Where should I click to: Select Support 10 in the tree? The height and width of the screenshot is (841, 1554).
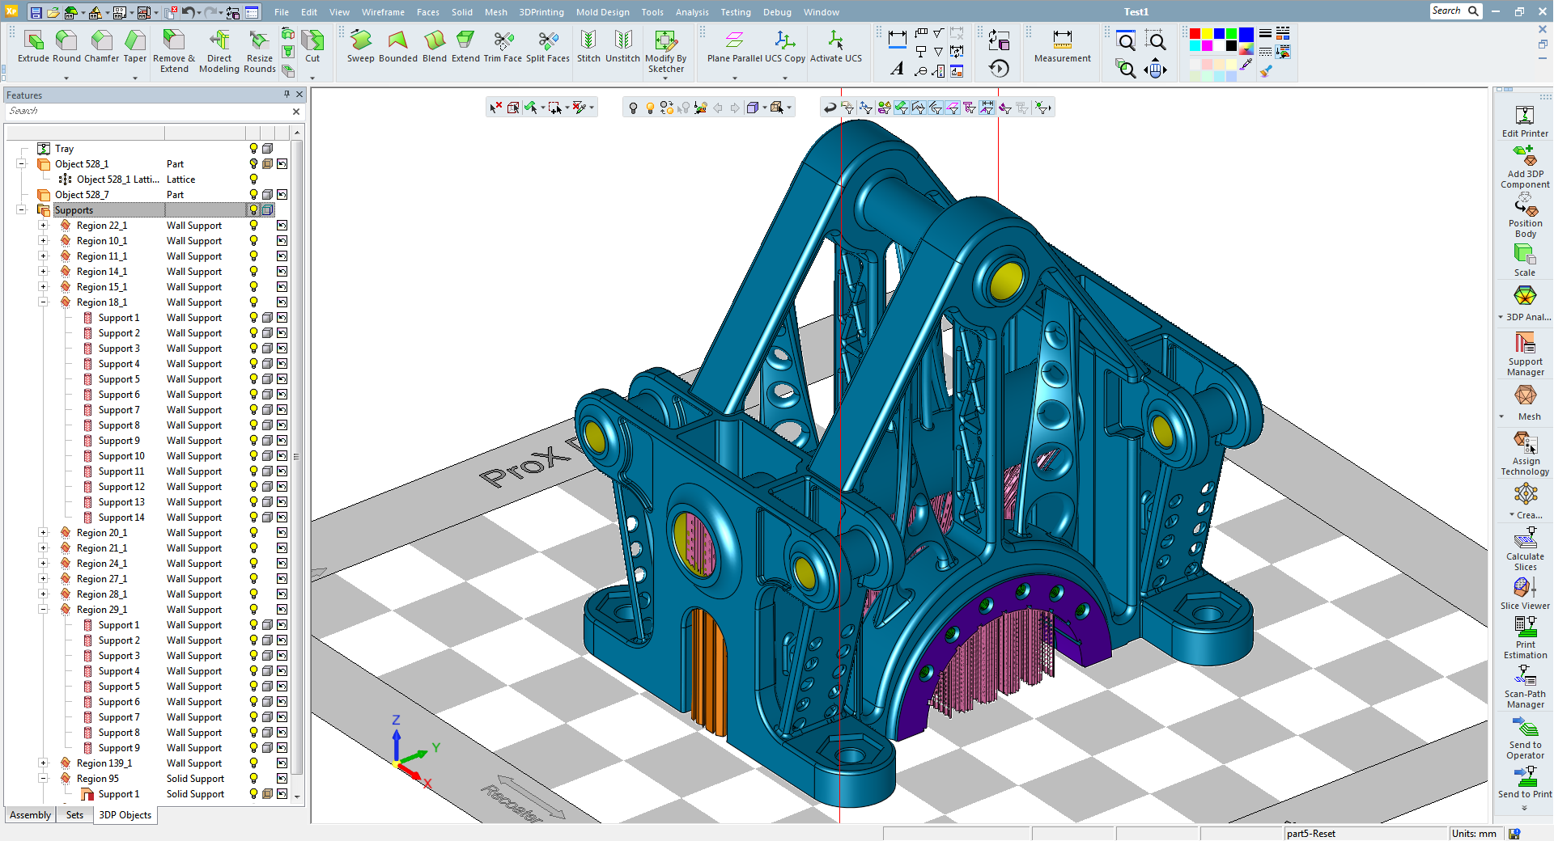point(121,456)
